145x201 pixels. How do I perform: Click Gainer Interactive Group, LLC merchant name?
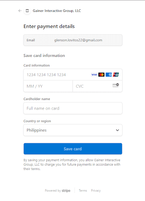[57, 11]
